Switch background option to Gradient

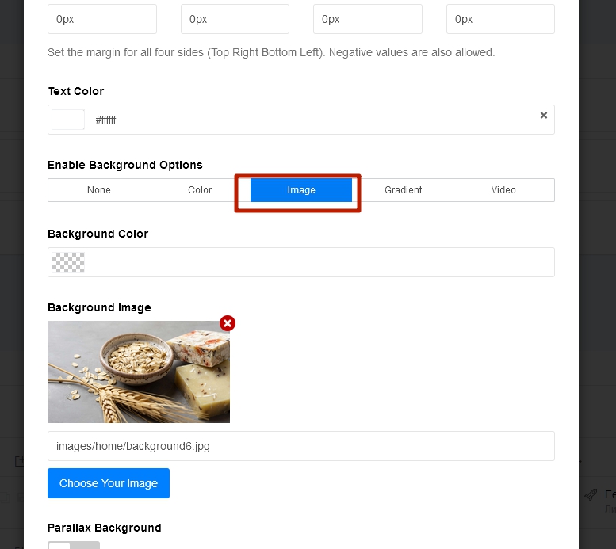coord(403,190)
